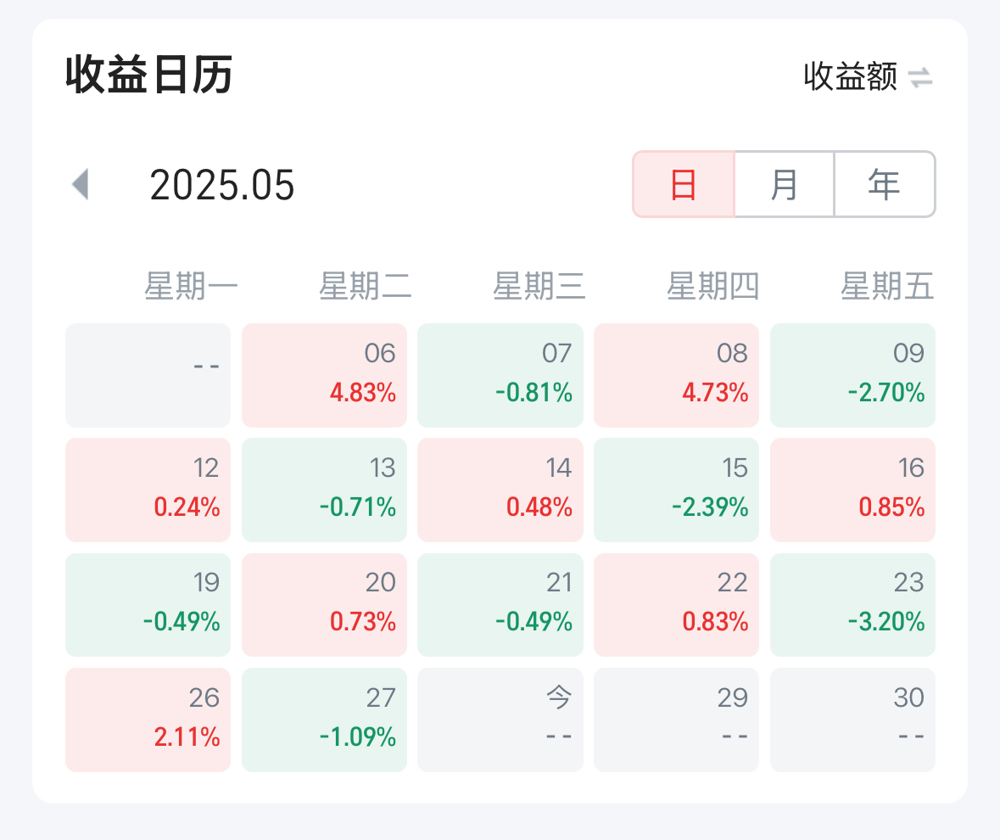This screenshot has height=840, width=1000.
Task: Select the empty May 30 cell
Action: tap(852, 720)
